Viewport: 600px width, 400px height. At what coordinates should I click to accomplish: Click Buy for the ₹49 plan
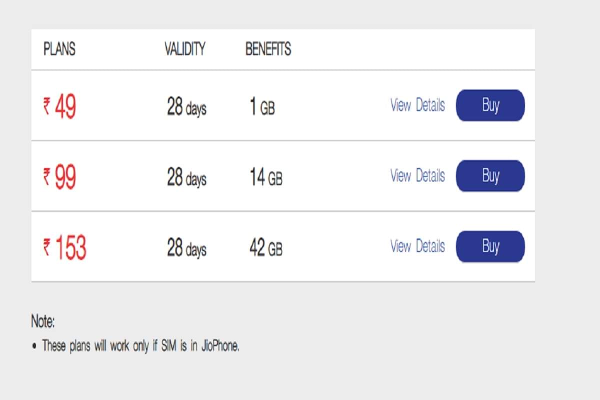(490, 105)
